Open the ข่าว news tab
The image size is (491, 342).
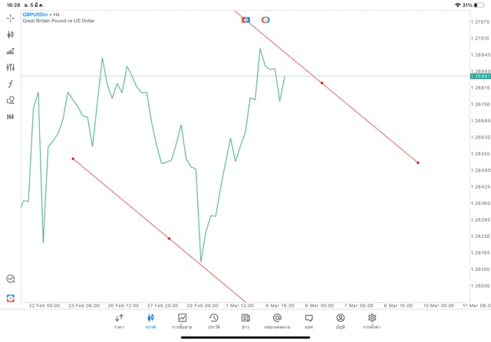click(245, 321)
